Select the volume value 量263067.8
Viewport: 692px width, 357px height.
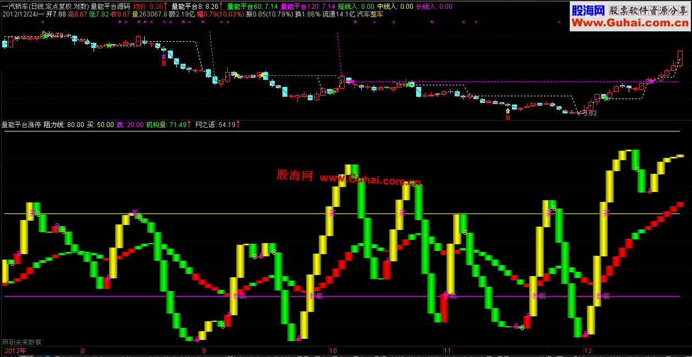150,14
